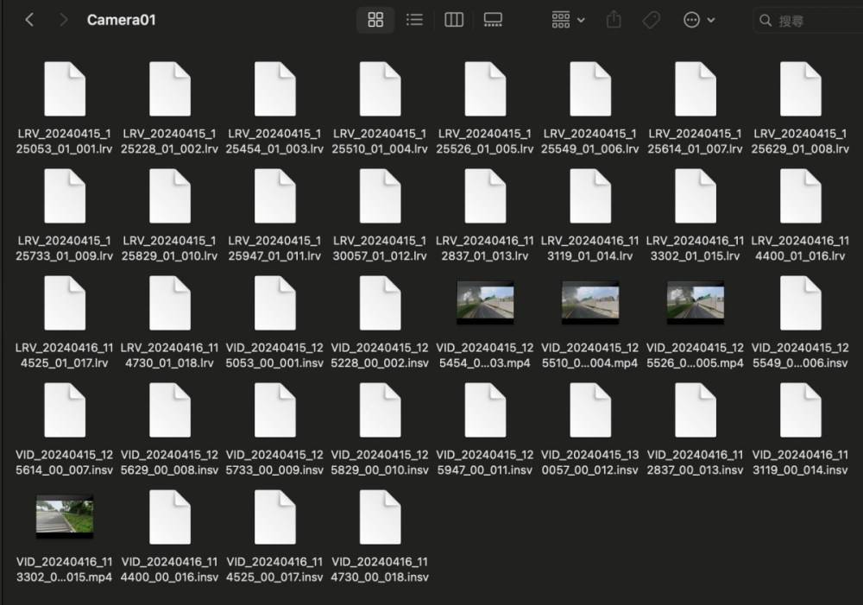Go forward with the right chevron button

click(63, 21)
